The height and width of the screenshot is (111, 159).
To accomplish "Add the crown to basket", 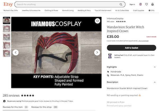I will click(131, 48).
